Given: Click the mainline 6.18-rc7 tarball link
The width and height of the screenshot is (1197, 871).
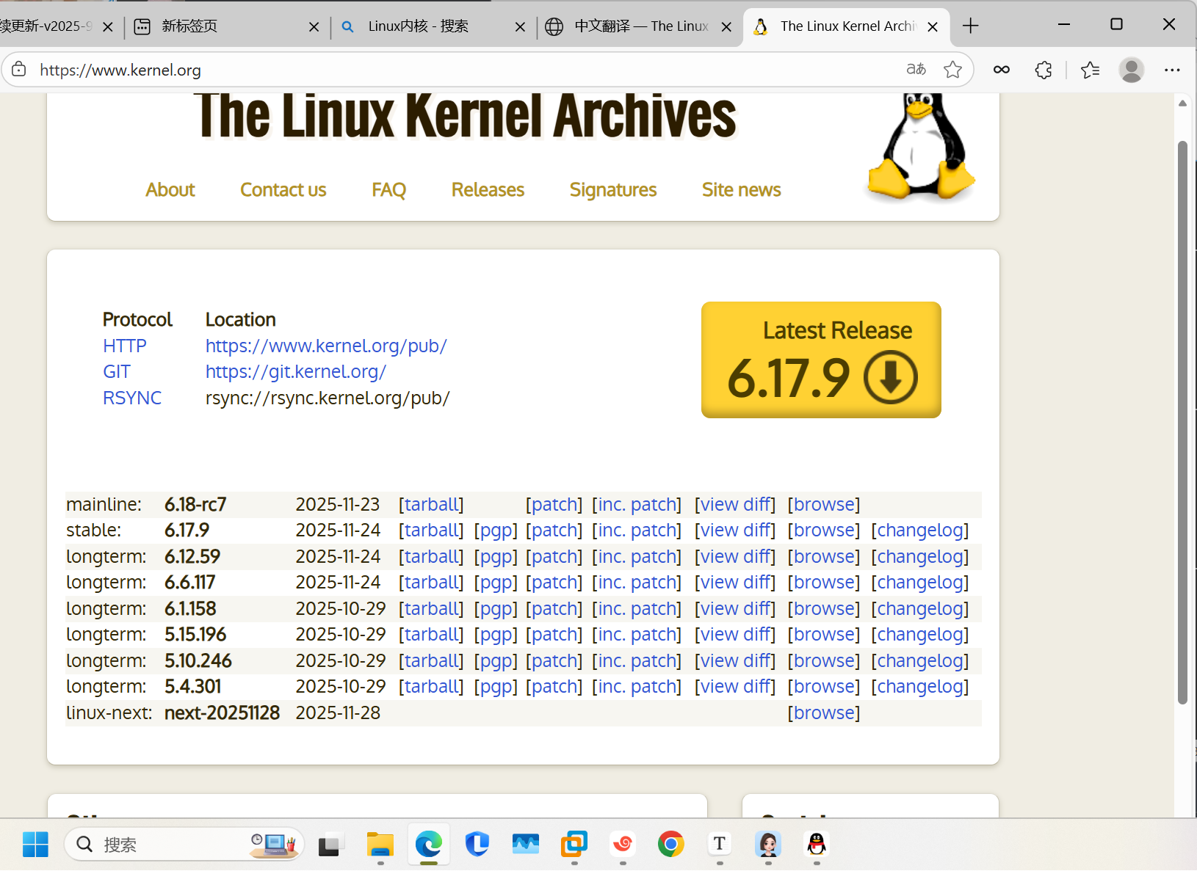Looking at the screenshot, I should [x=431, y=505].
